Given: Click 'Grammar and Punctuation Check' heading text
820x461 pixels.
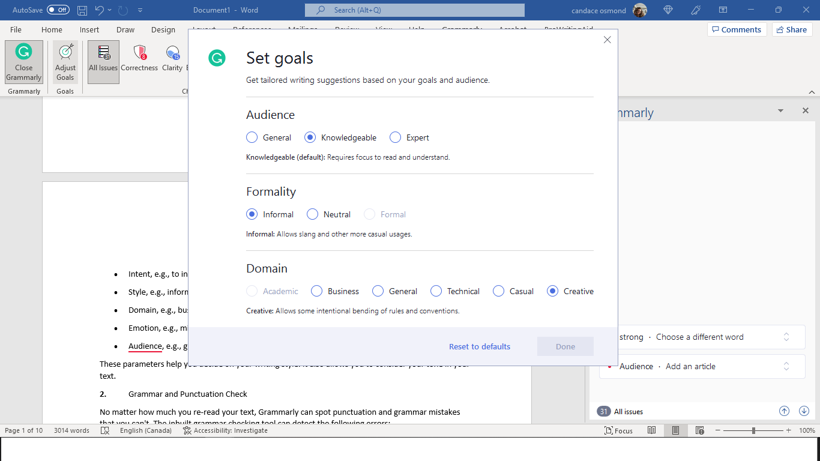Looking at the screenshot, I should coord(188,394).
